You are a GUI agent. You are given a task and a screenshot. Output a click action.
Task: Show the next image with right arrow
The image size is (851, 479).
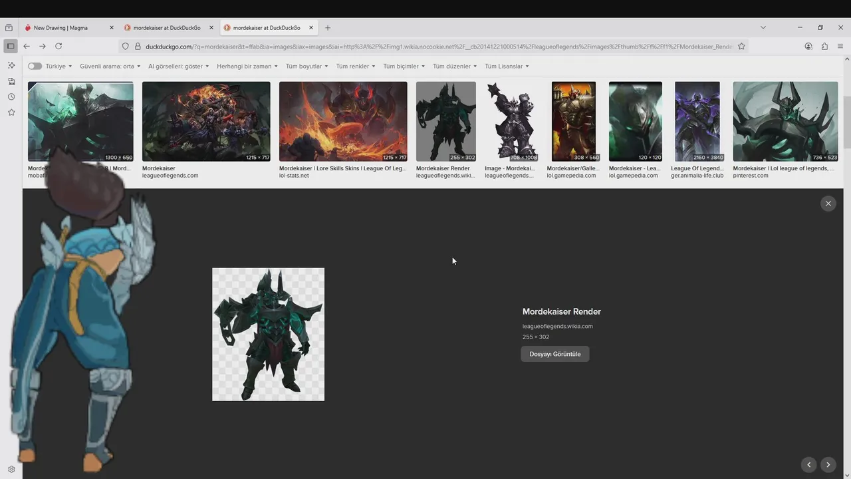[828, 465]
